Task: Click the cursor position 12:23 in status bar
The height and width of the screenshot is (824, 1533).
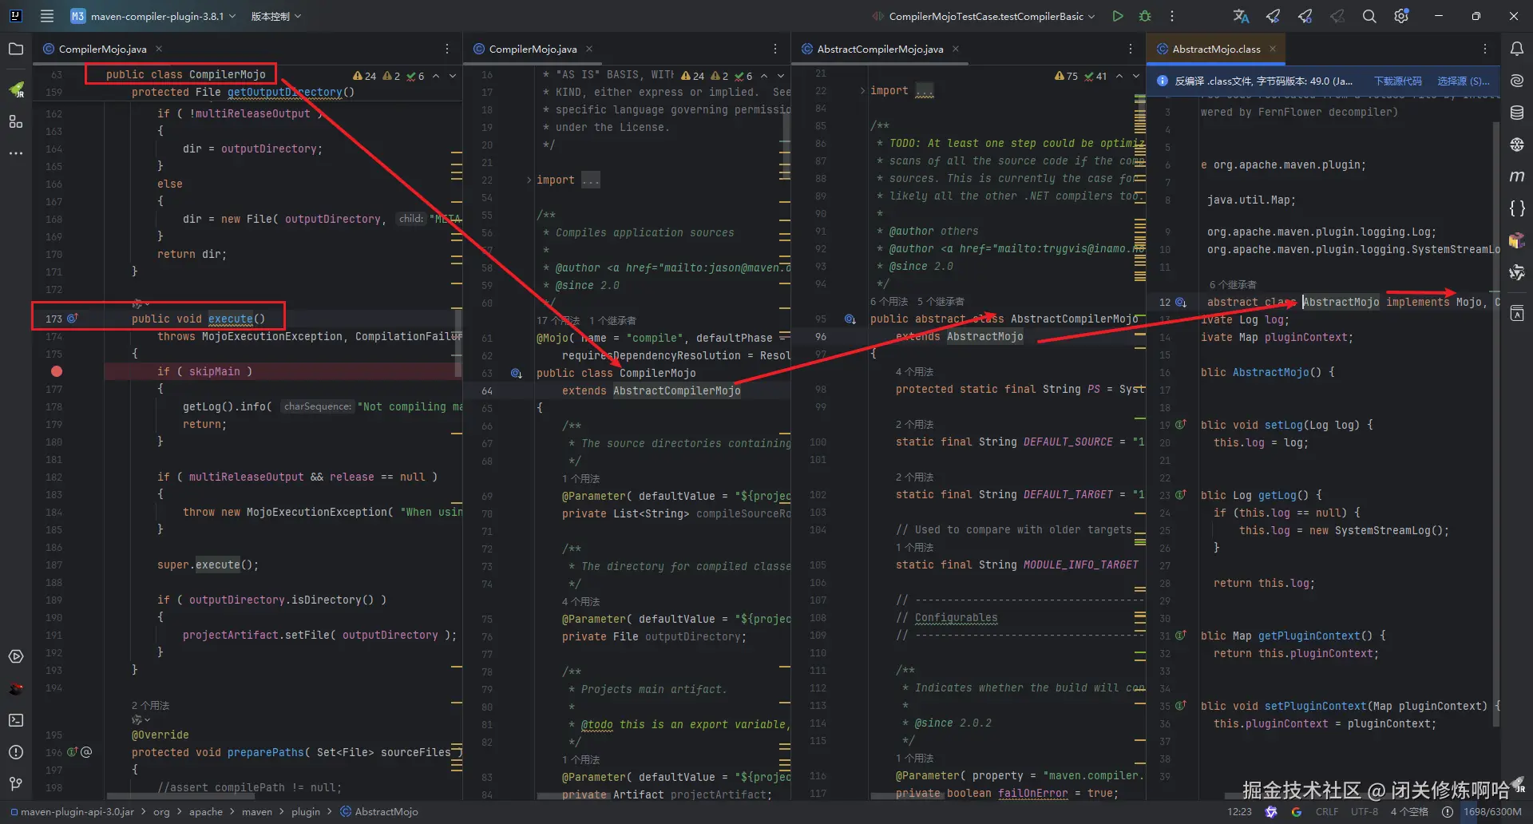Action: pos(1239,812)
